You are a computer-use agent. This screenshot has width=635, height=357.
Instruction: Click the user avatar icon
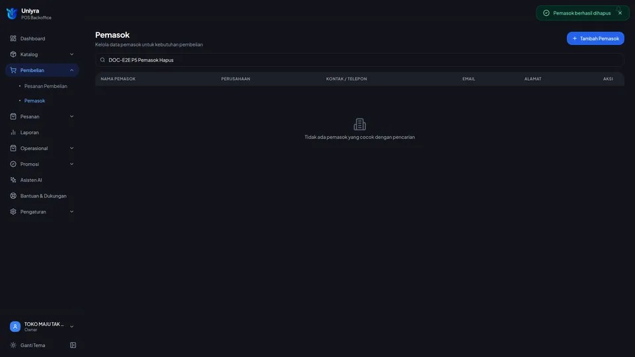[15, 327]
